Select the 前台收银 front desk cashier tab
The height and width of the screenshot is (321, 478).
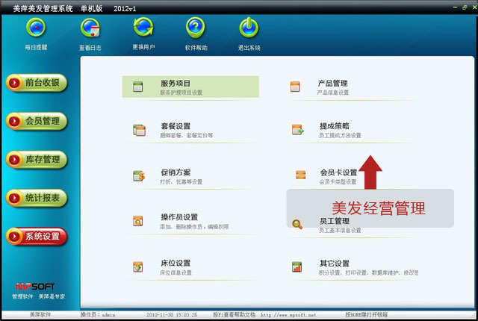coord(37,83)
